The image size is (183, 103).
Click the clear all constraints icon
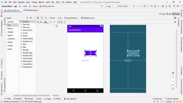51,22
